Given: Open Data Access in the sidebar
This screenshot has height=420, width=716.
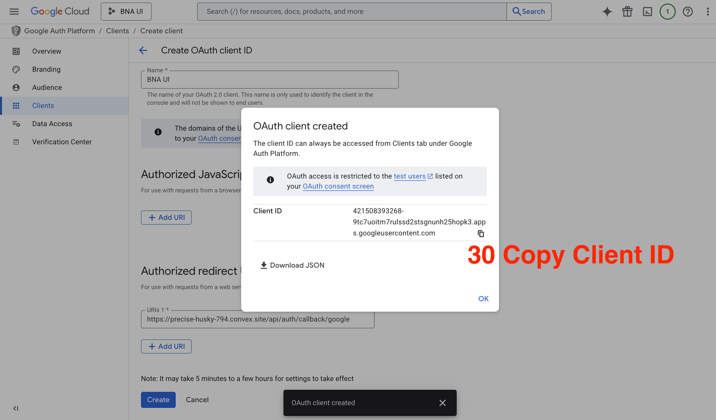Looking at the screenshot, I should 65,124.
